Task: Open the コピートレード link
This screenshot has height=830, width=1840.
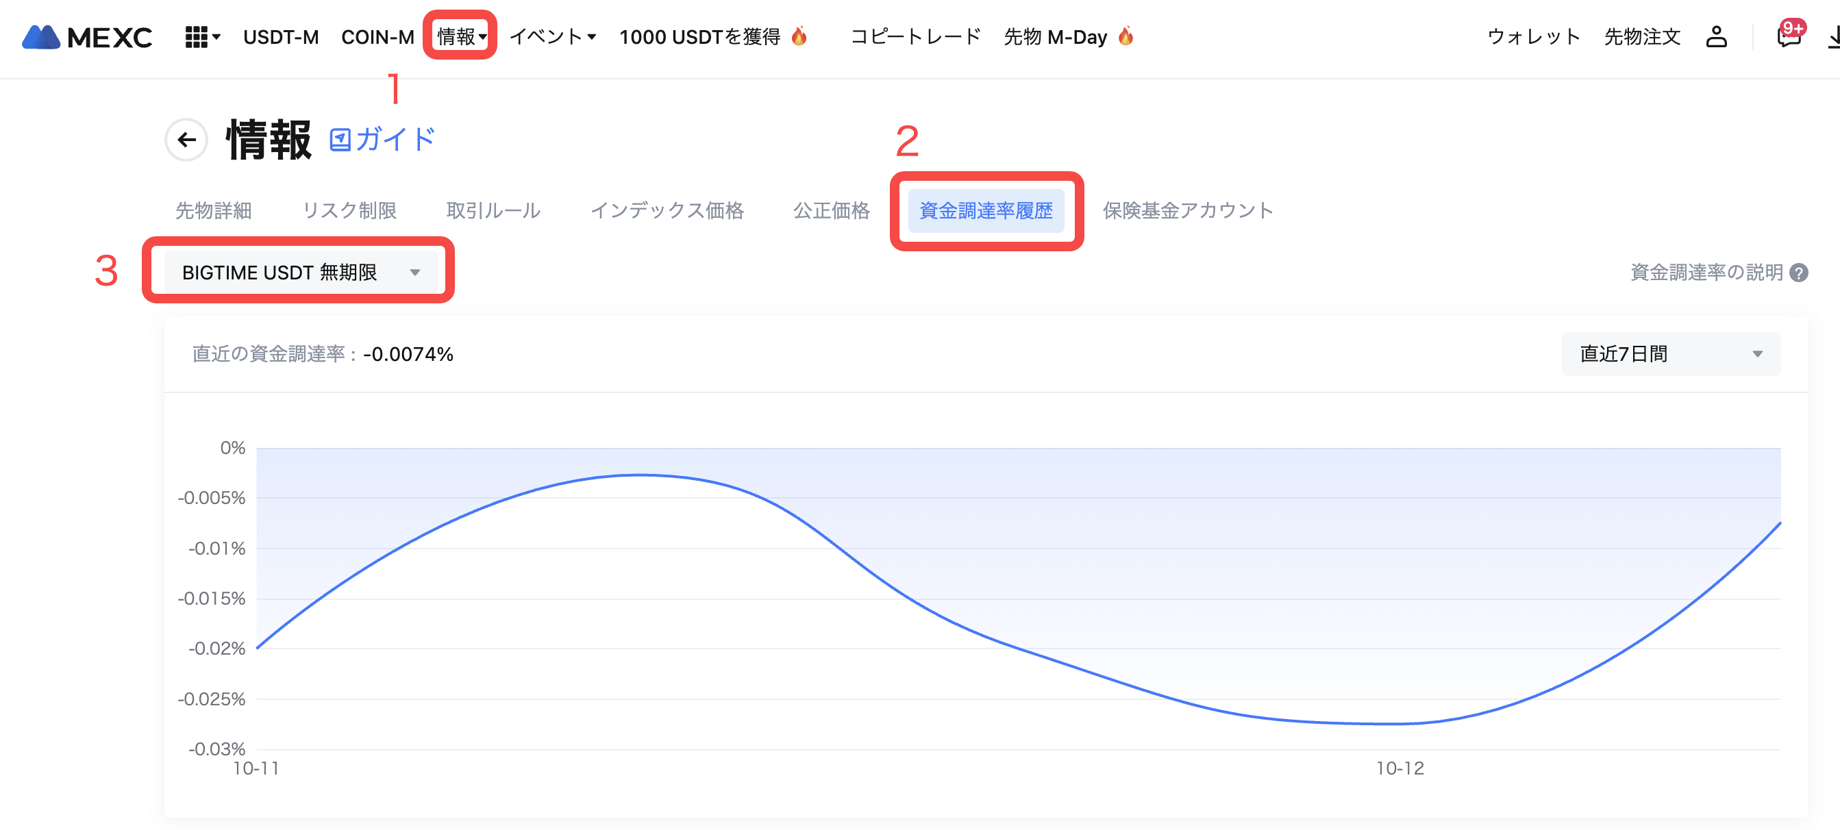Action: [916, 37]
